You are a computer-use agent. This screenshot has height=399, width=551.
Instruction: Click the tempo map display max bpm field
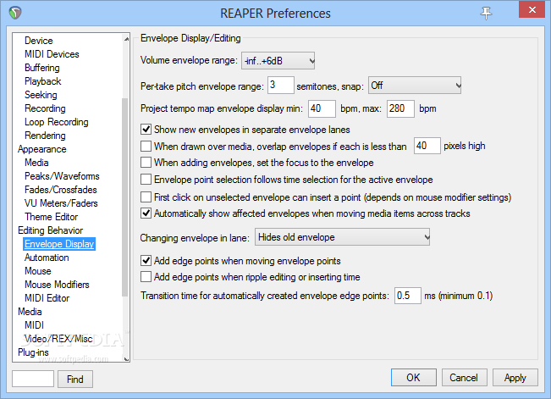(x=400, y=108)
